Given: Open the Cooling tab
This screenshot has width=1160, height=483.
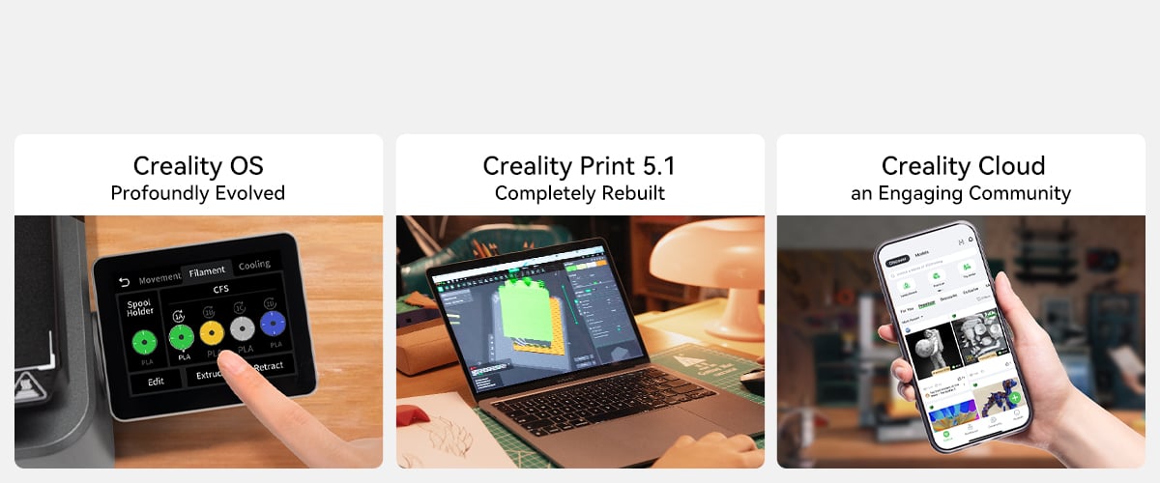Looking at the screenshot, I should 255,265.
